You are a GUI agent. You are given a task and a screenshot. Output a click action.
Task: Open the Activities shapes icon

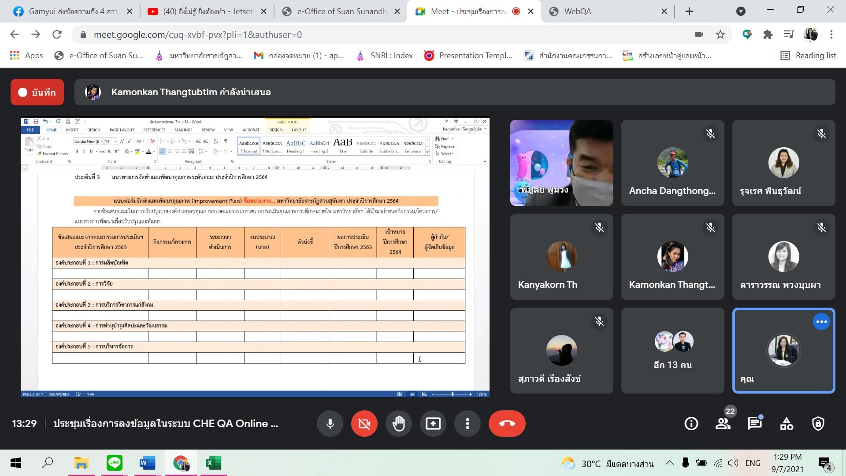(x=787, y=424)
